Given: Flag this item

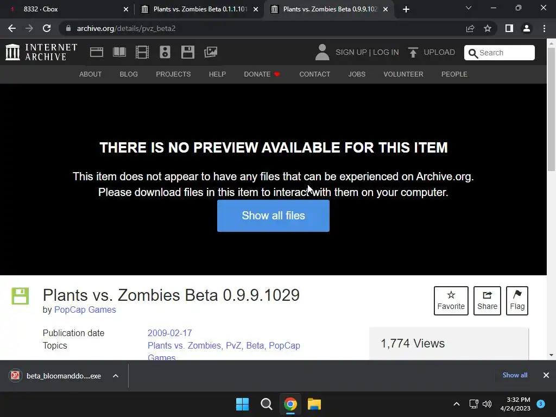Looking at the screenshot, I should (x=517, y=301).
